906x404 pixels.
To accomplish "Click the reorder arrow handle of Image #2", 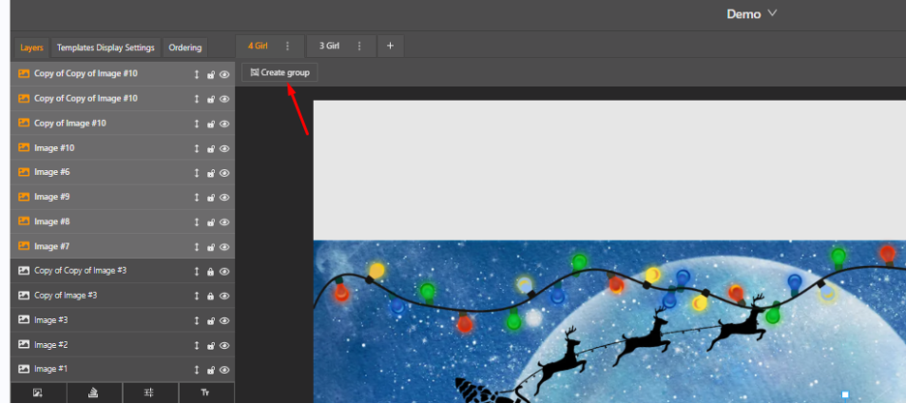I will (196, 345).
